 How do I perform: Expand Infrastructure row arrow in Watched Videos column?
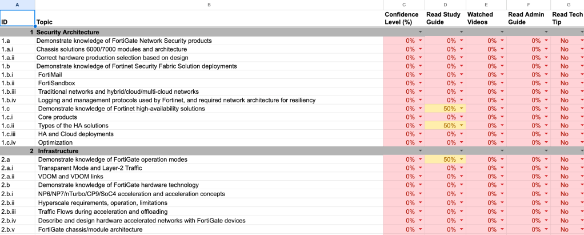tap(503, 151)
